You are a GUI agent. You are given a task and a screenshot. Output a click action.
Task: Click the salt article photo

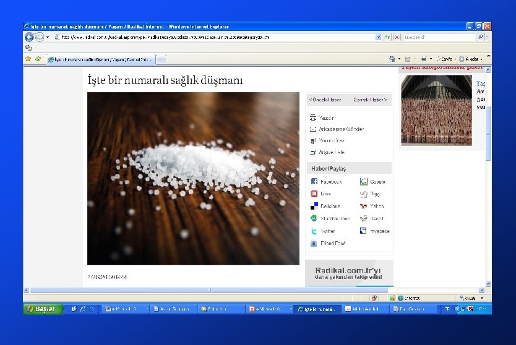pos(193,179)
